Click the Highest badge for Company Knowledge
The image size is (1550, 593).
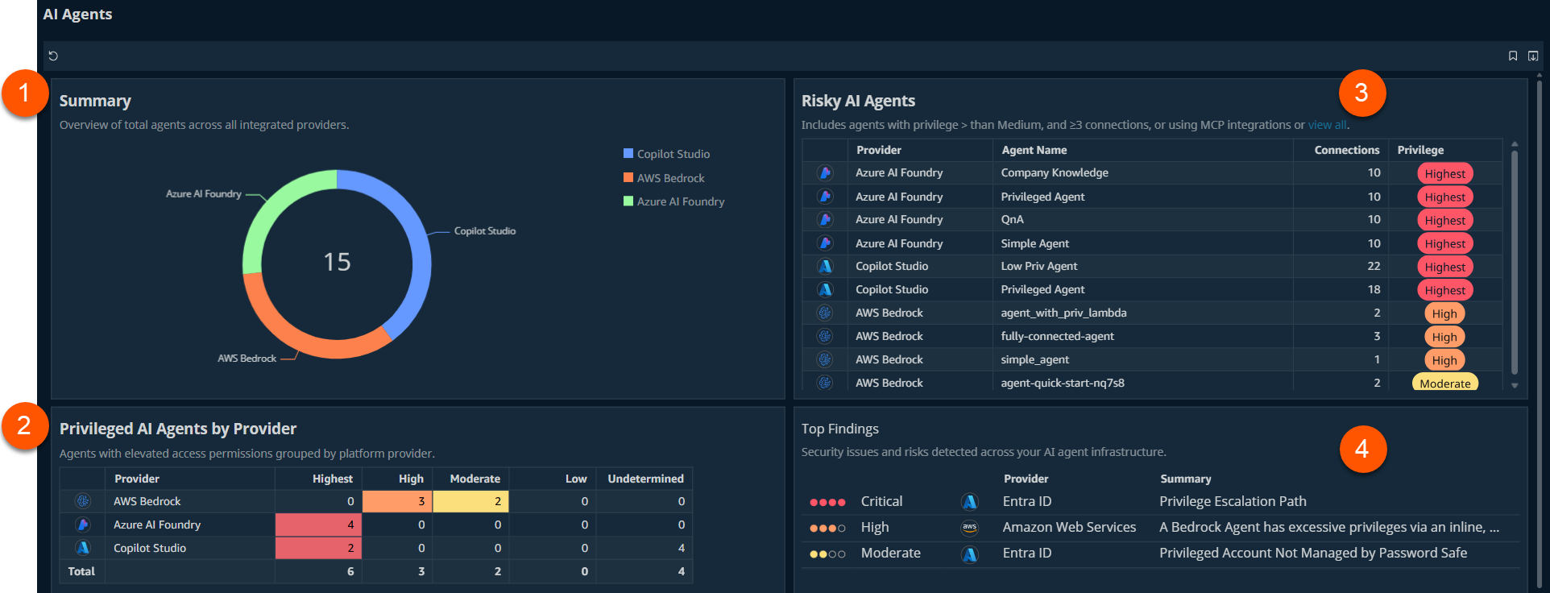[1444, 173]
